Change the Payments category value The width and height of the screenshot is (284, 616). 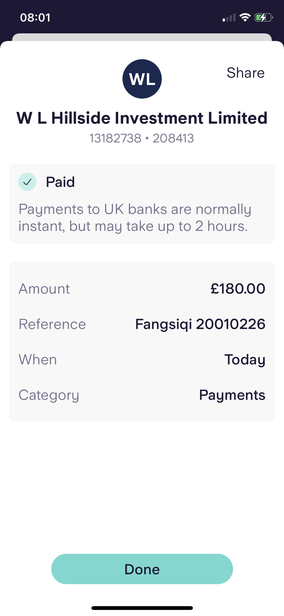pyautogui.click(x=232, y=395)
